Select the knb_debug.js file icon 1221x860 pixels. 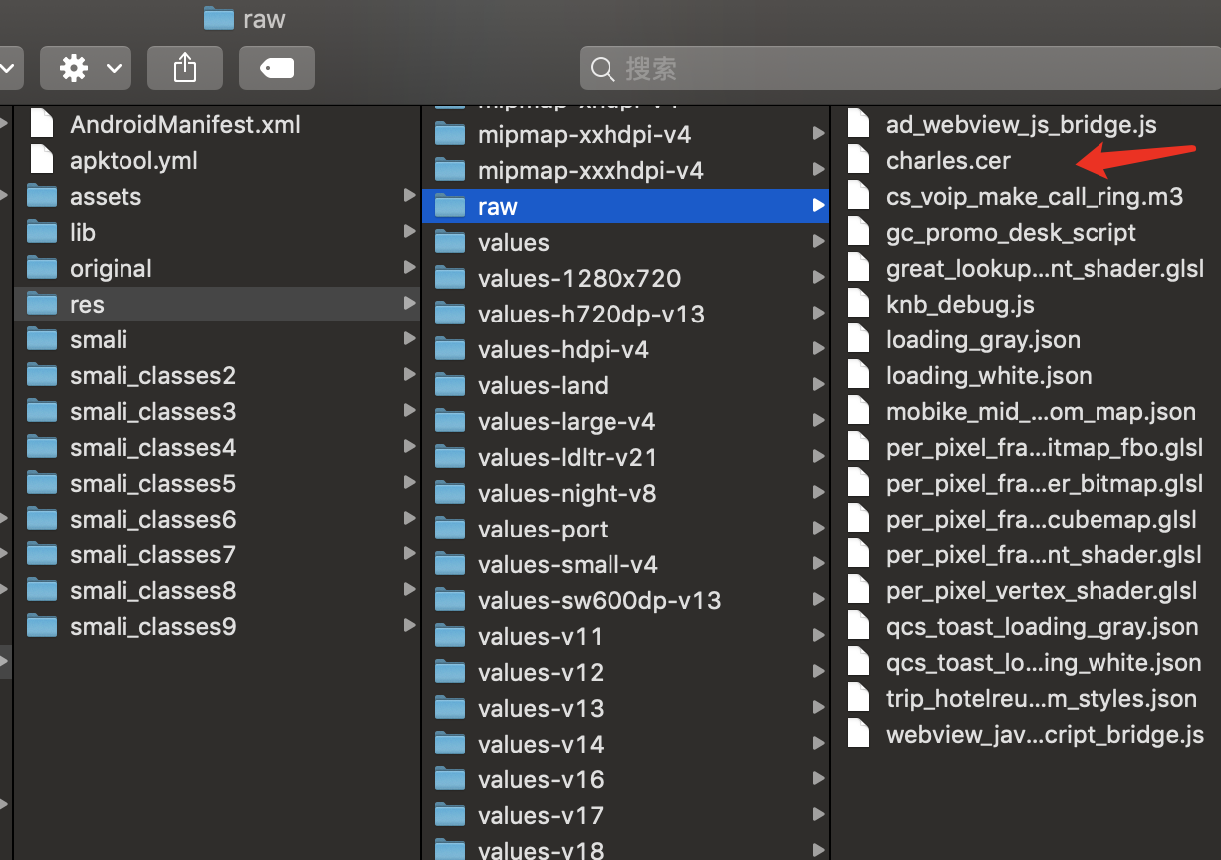pos(858,304)
